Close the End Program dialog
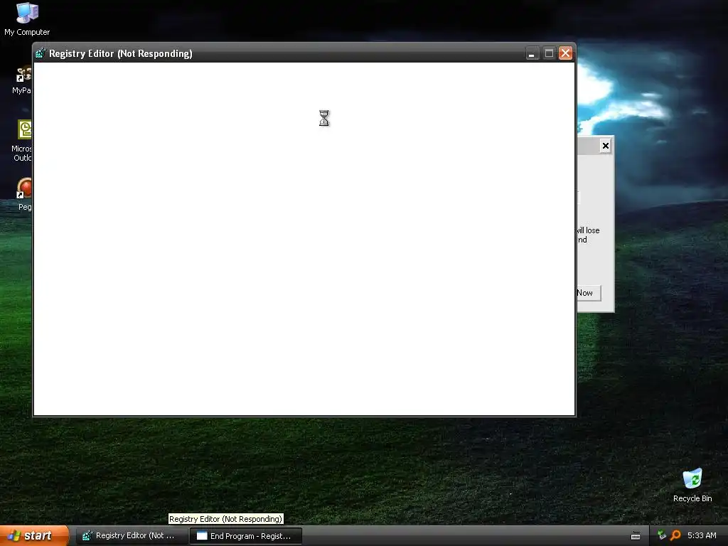The height and width of the screenshot is (546, 728). tap(606, 146)
